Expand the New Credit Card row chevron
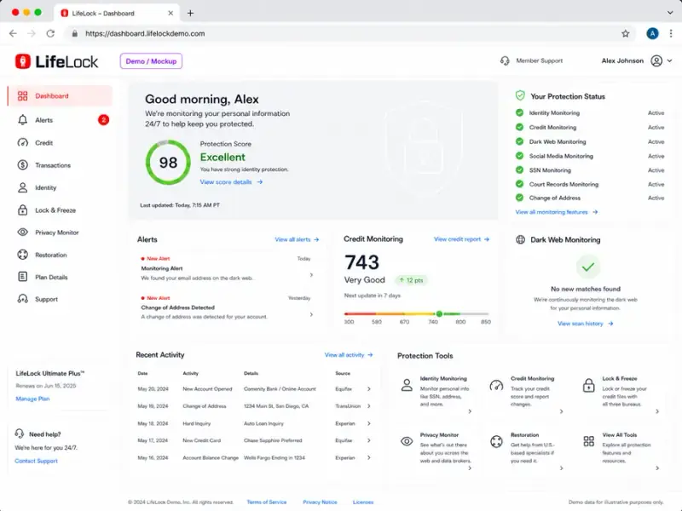This screenshot has width=682, height=511. [x=369, y=440]
